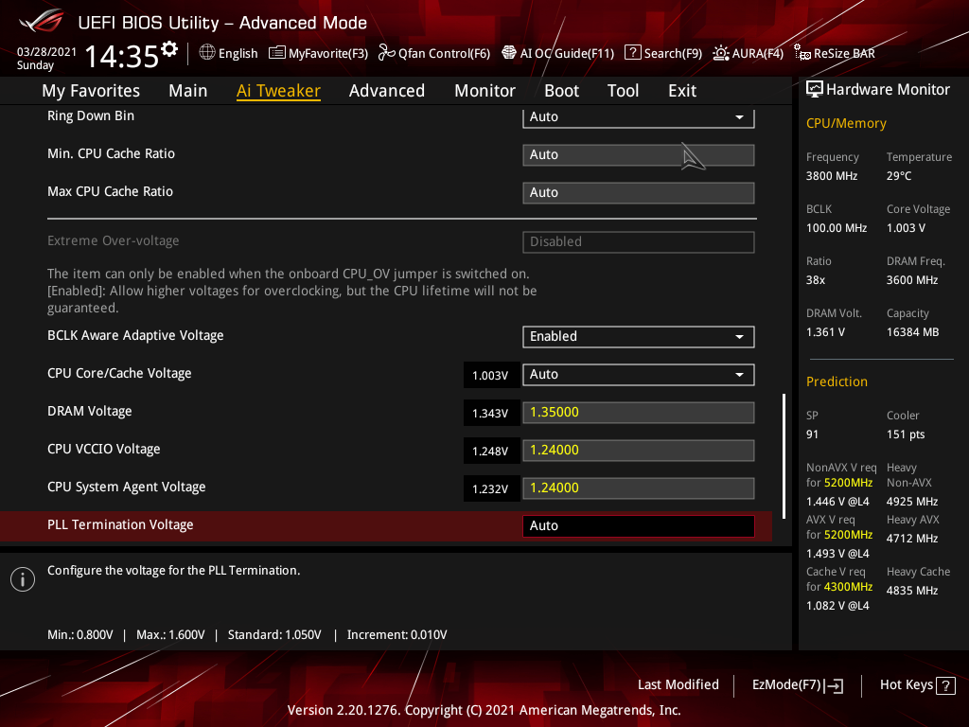Click the CPU VCCIO Voltage 1.24000 field

point(639,450)
